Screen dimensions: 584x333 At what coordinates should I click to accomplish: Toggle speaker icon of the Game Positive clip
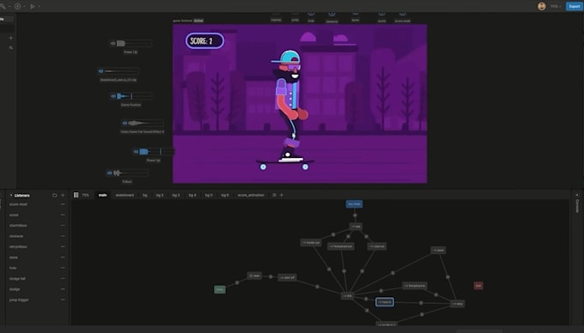point(113,96)
